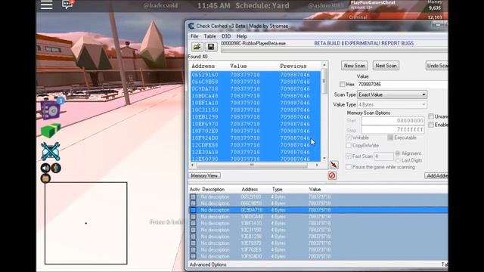This screenshot has height=272, width=484.
Task: Toggle the game sound speaker icon
Action: 45,168
